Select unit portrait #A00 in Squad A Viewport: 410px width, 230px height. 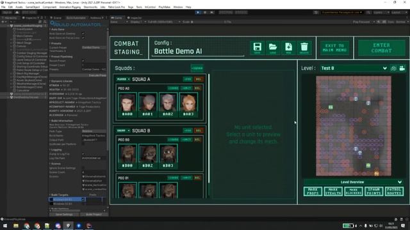point(127,105)
